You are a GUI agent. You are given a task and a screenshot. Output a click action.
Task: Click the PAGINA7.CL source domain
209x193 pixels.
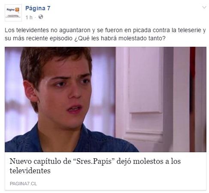coord(23,184)
